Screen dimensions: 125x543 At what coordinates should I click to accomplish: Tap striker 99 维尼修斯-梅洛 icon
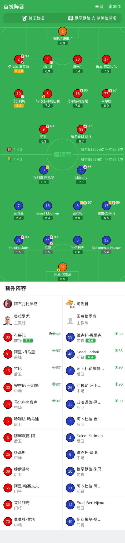[x=81, y=129]
